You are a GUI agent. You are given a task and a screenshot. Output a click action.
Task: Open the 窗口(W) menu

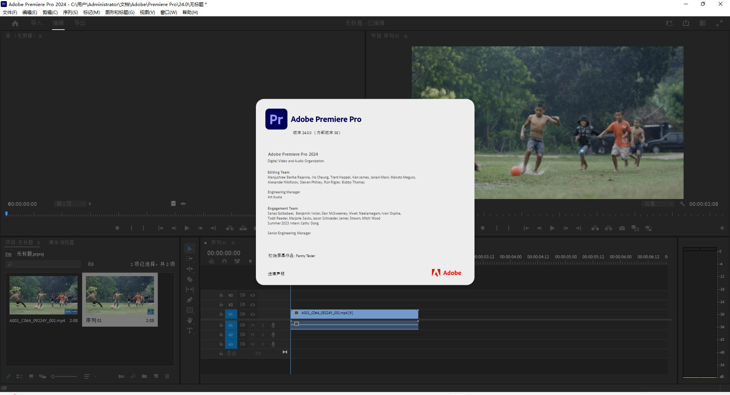tap(169, 13)
